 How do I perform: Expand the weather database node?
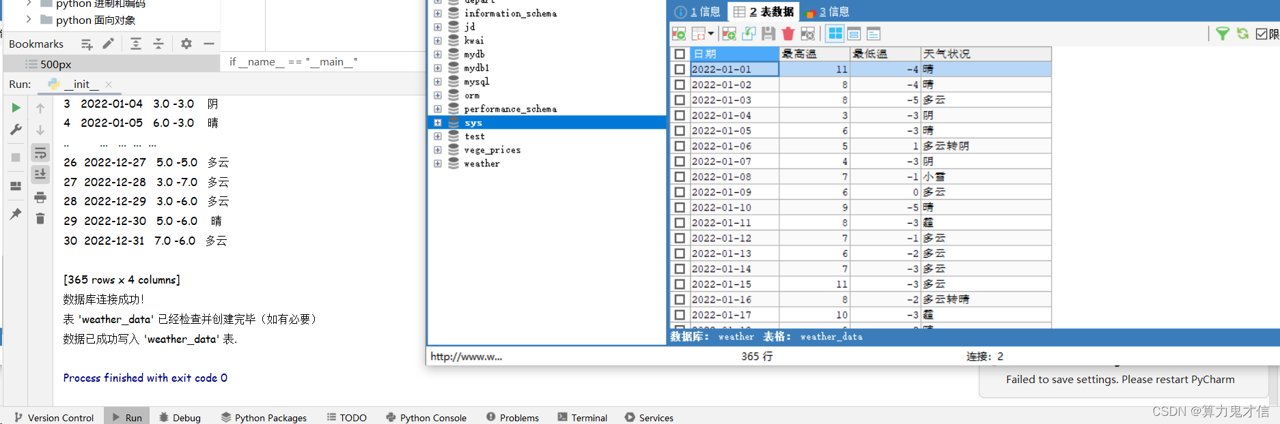(x=438, y=164)
